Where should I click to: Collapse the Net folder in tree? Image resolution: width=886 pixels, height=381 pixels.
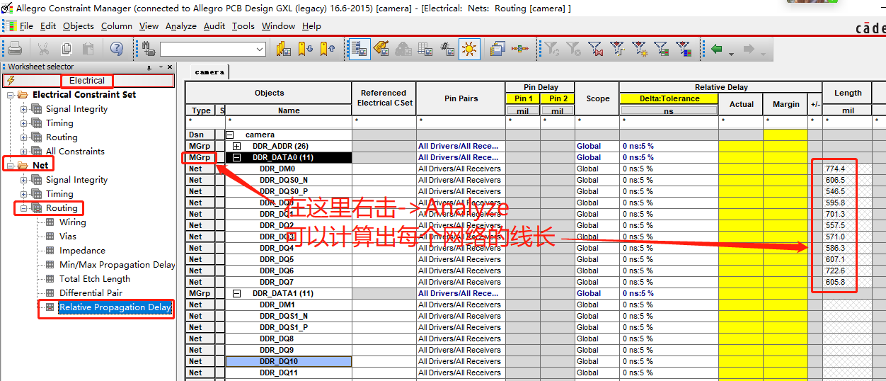pyautogui.click(x=10, y=166)
